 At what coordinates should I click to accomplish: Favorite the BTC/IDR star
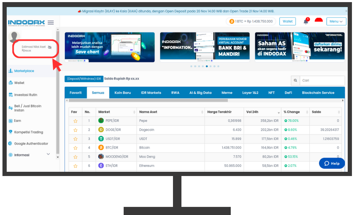(x=75, y=148)
